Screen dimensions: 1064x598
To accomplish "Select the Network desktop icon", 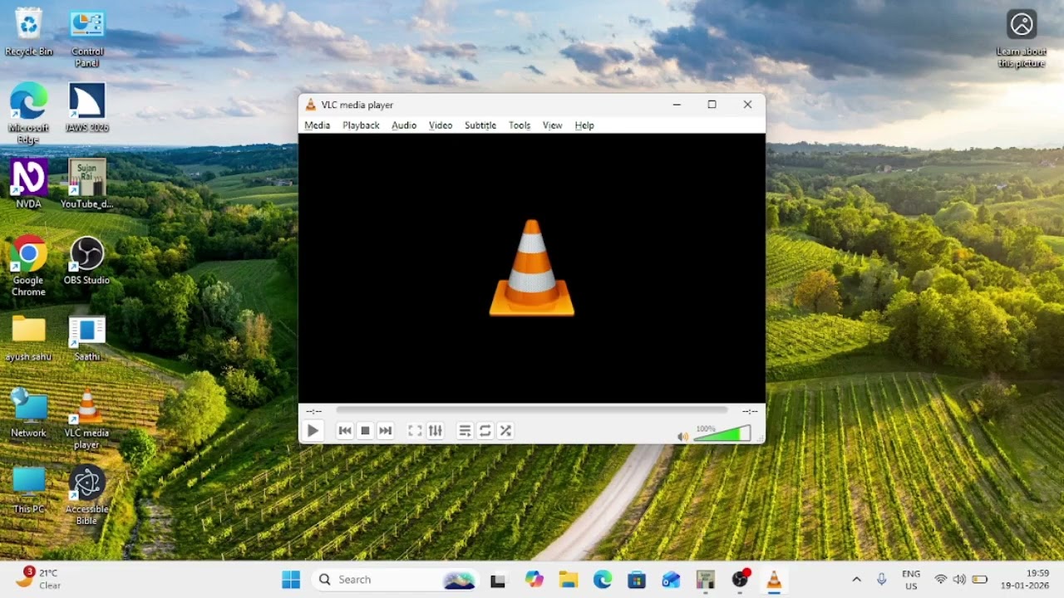I will (x=28, y=414).
